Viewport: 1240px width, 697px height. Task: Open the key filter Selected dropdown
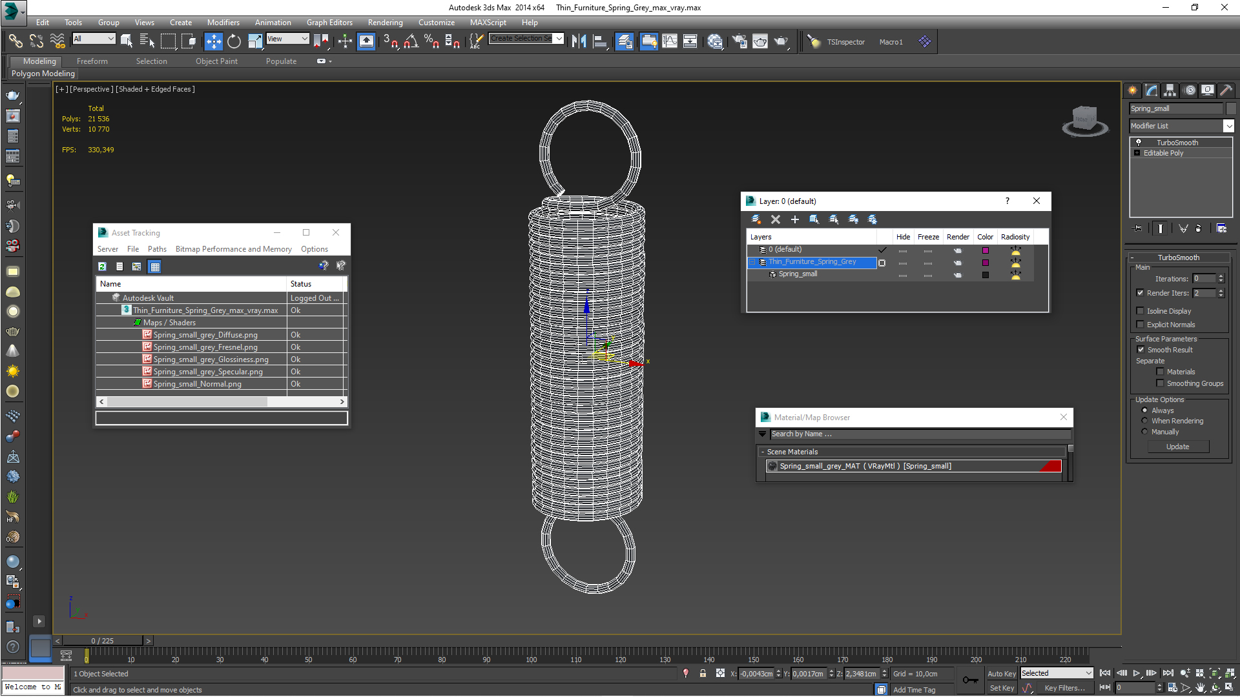pos(1057,673)
